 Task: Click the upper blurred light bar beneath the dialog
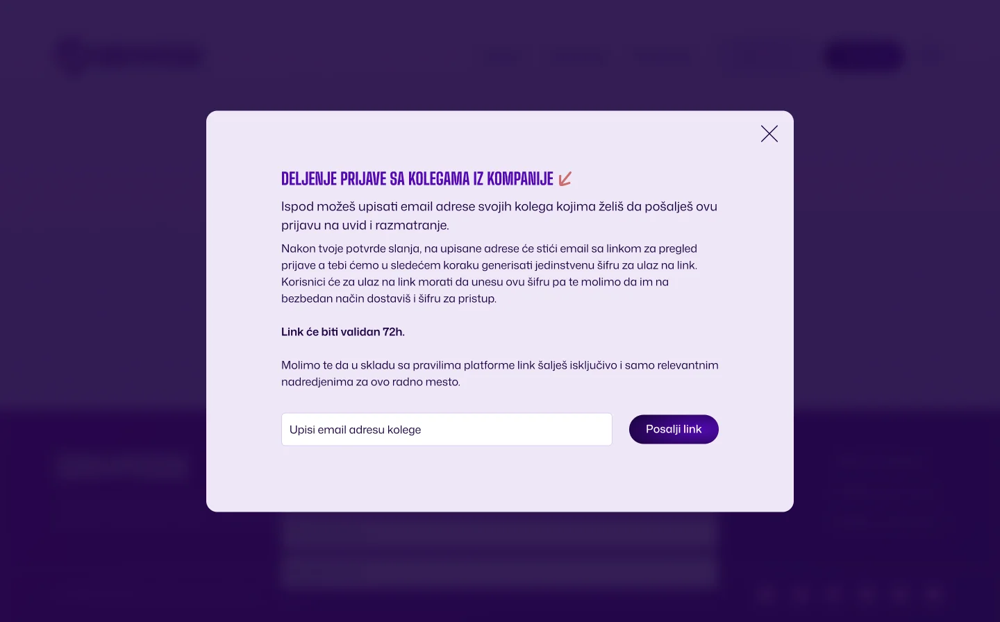pos(499,532)
